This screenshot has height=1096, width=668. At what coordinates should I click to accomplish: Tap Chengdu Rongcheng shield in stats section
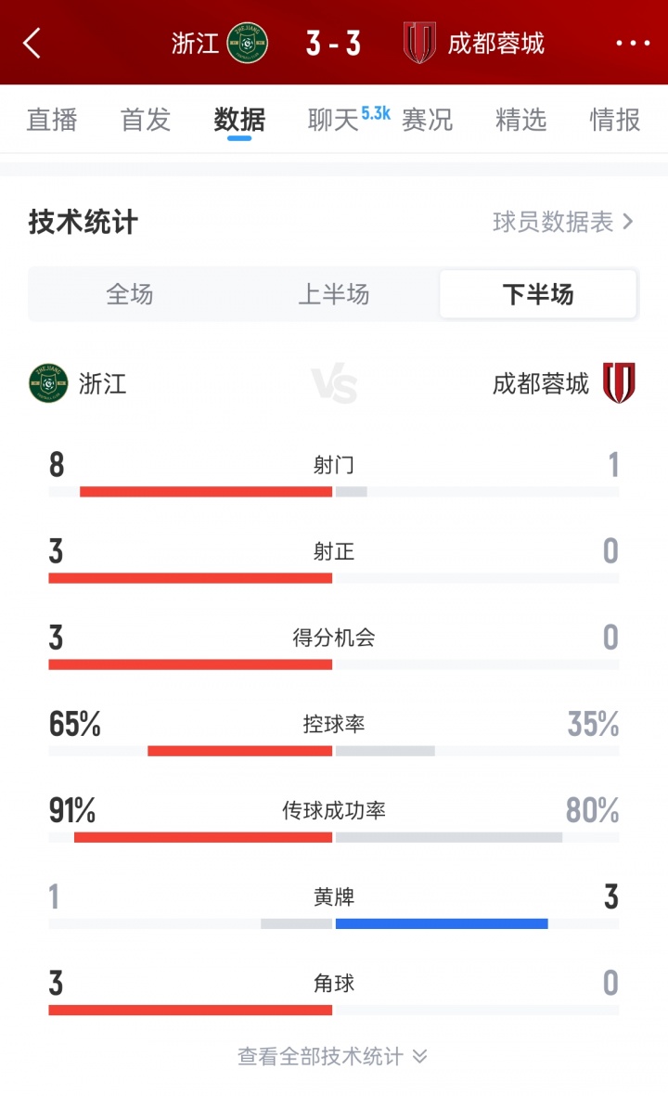point(619,383)
